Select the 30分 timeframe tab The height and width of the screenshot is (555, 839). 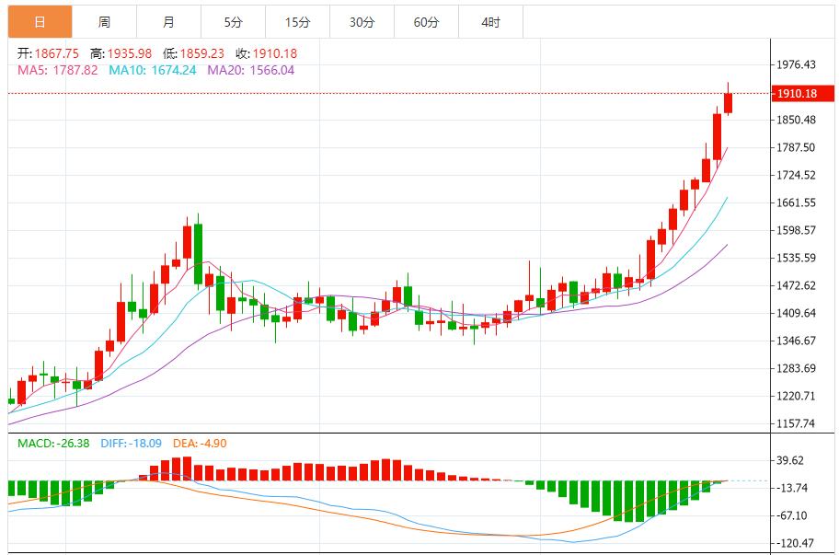click(362, 22)
